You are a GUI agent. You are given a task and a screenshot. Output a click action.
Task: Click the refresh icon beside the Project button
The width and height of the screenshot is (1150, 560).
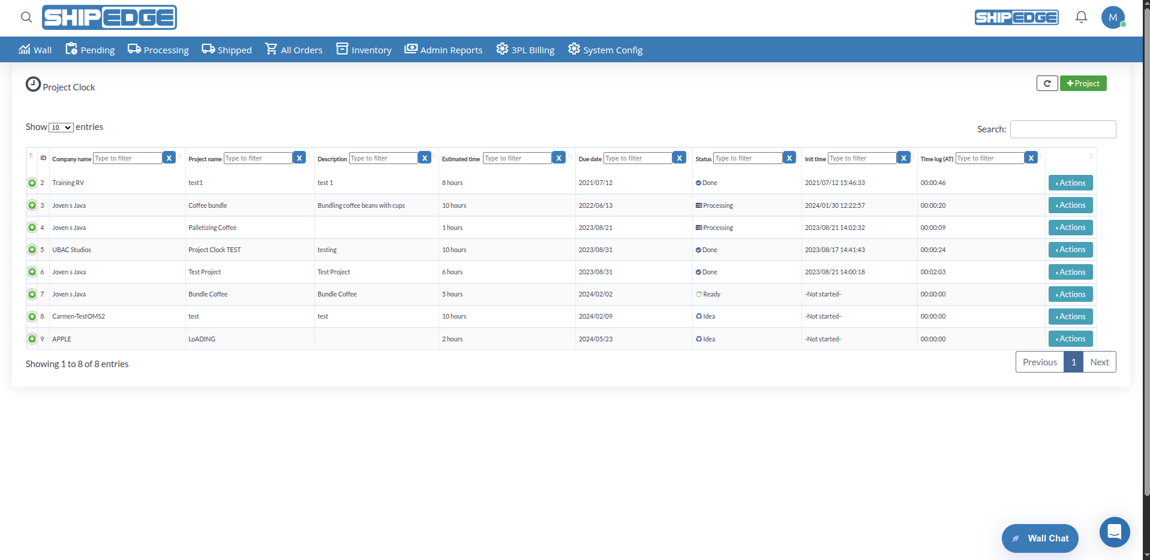tap(1047, 84)
